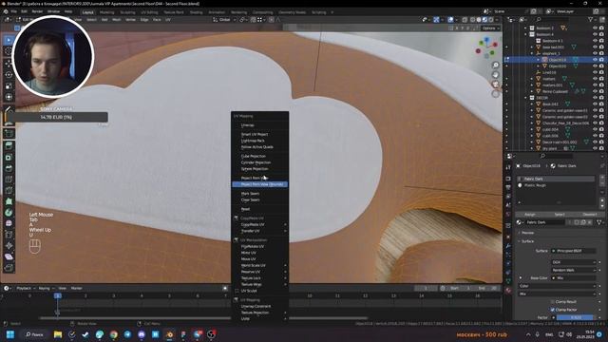The width and height of the screenshot is (608, 342).
Task: Expand the Preview panel
Action: 528,233
